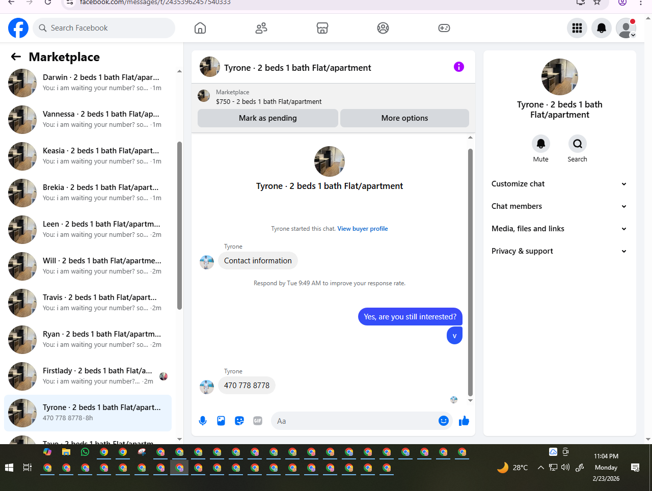Click the conversation list scrollbar thumb
Image resolution: width=652 pixels, height=491 pixels.
point(179,225)
